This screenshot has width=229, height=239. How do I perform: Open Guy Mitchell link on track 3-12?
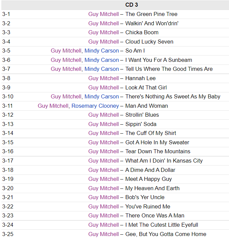[103, 115]
